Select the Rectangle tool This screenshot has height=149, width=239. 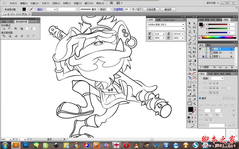point(194,36)
